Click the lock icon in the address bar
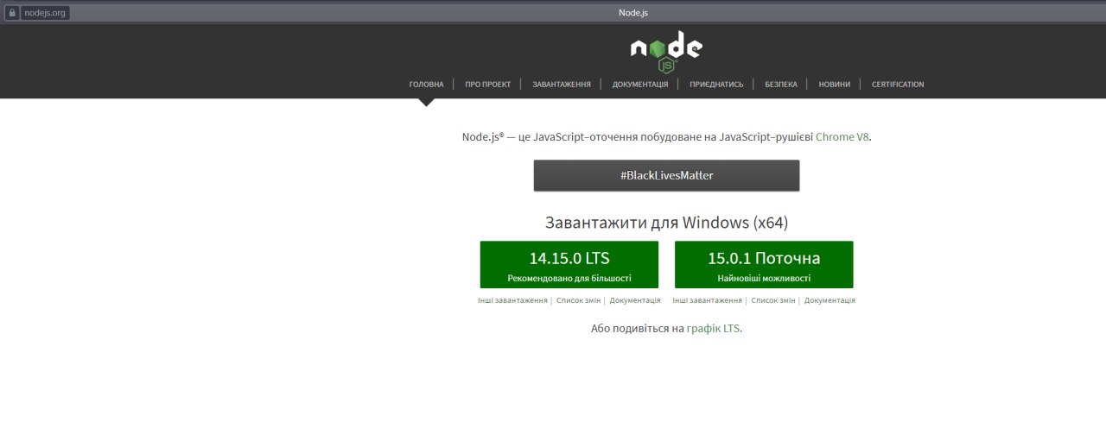Image resolution: width=1106 pixels, height=422 pixels. (x=11, y=13)
